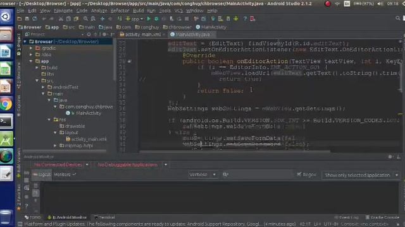Select the Monitors tab
The image size is (405, 227).
click(x=65, y=175)
